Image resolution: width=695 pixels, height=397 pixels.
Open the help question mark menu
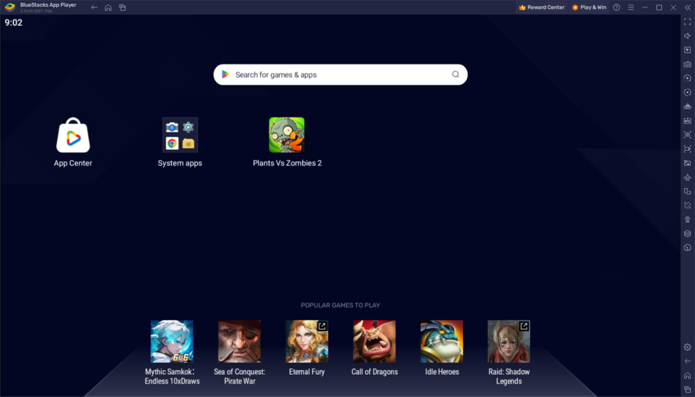click(616, 7)
